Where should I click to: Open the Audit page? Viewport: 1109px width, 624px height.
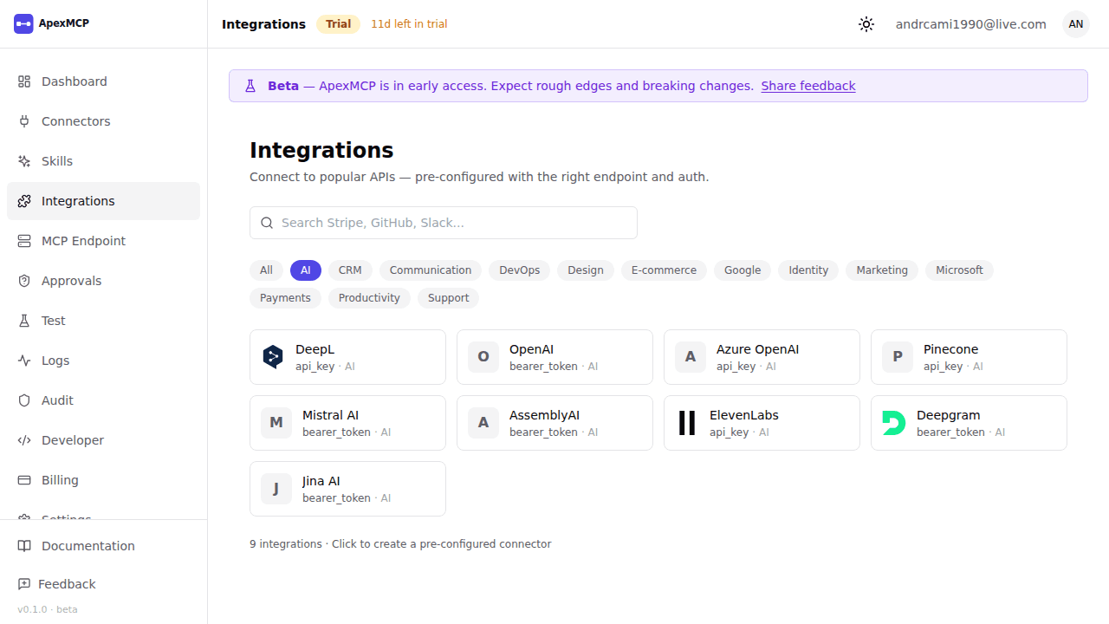(103, 400)
